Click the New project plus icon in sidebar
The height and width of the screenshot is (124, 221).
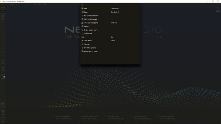[x=3, y=60]
